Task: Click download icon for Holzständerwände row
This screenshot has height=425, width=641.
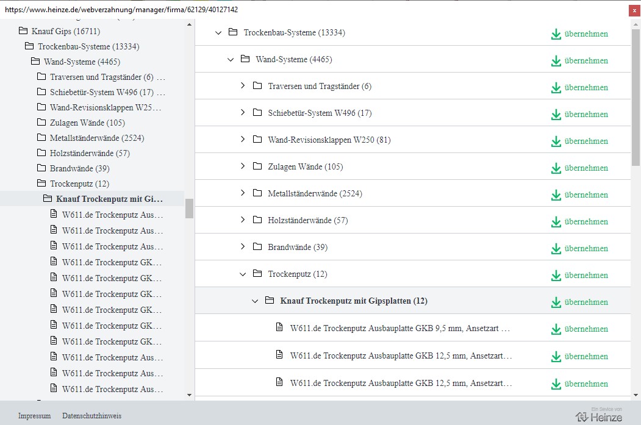Action: [556, 222]
